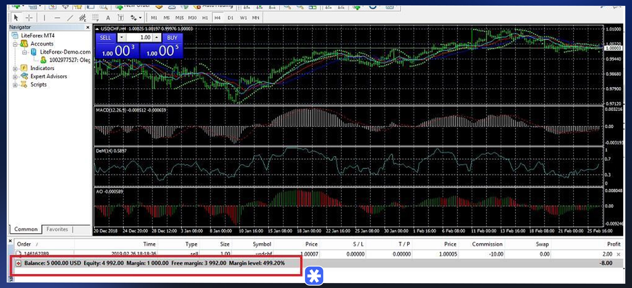
Task: Expand the Expert Advisors node
Action: click(x=15, y=77)
